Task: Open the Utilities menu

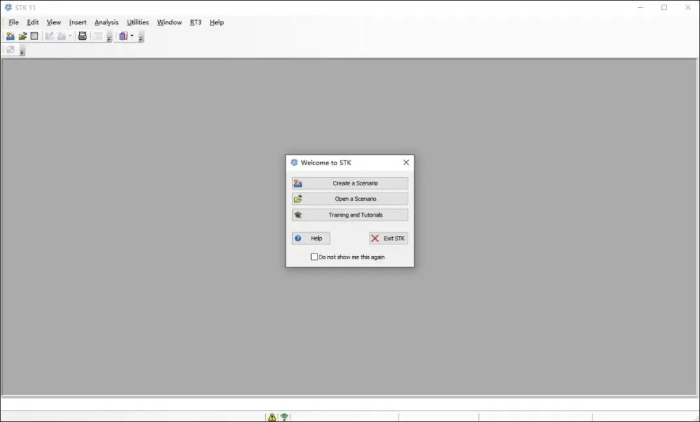Action: [137, 21]
